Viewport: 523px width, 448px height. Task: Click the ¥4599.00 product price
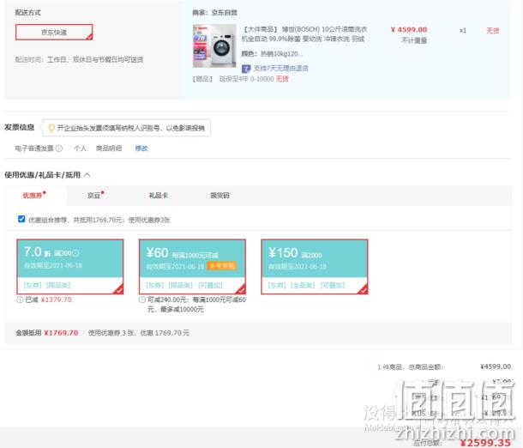pyautogui.click(x=409, y=30)
